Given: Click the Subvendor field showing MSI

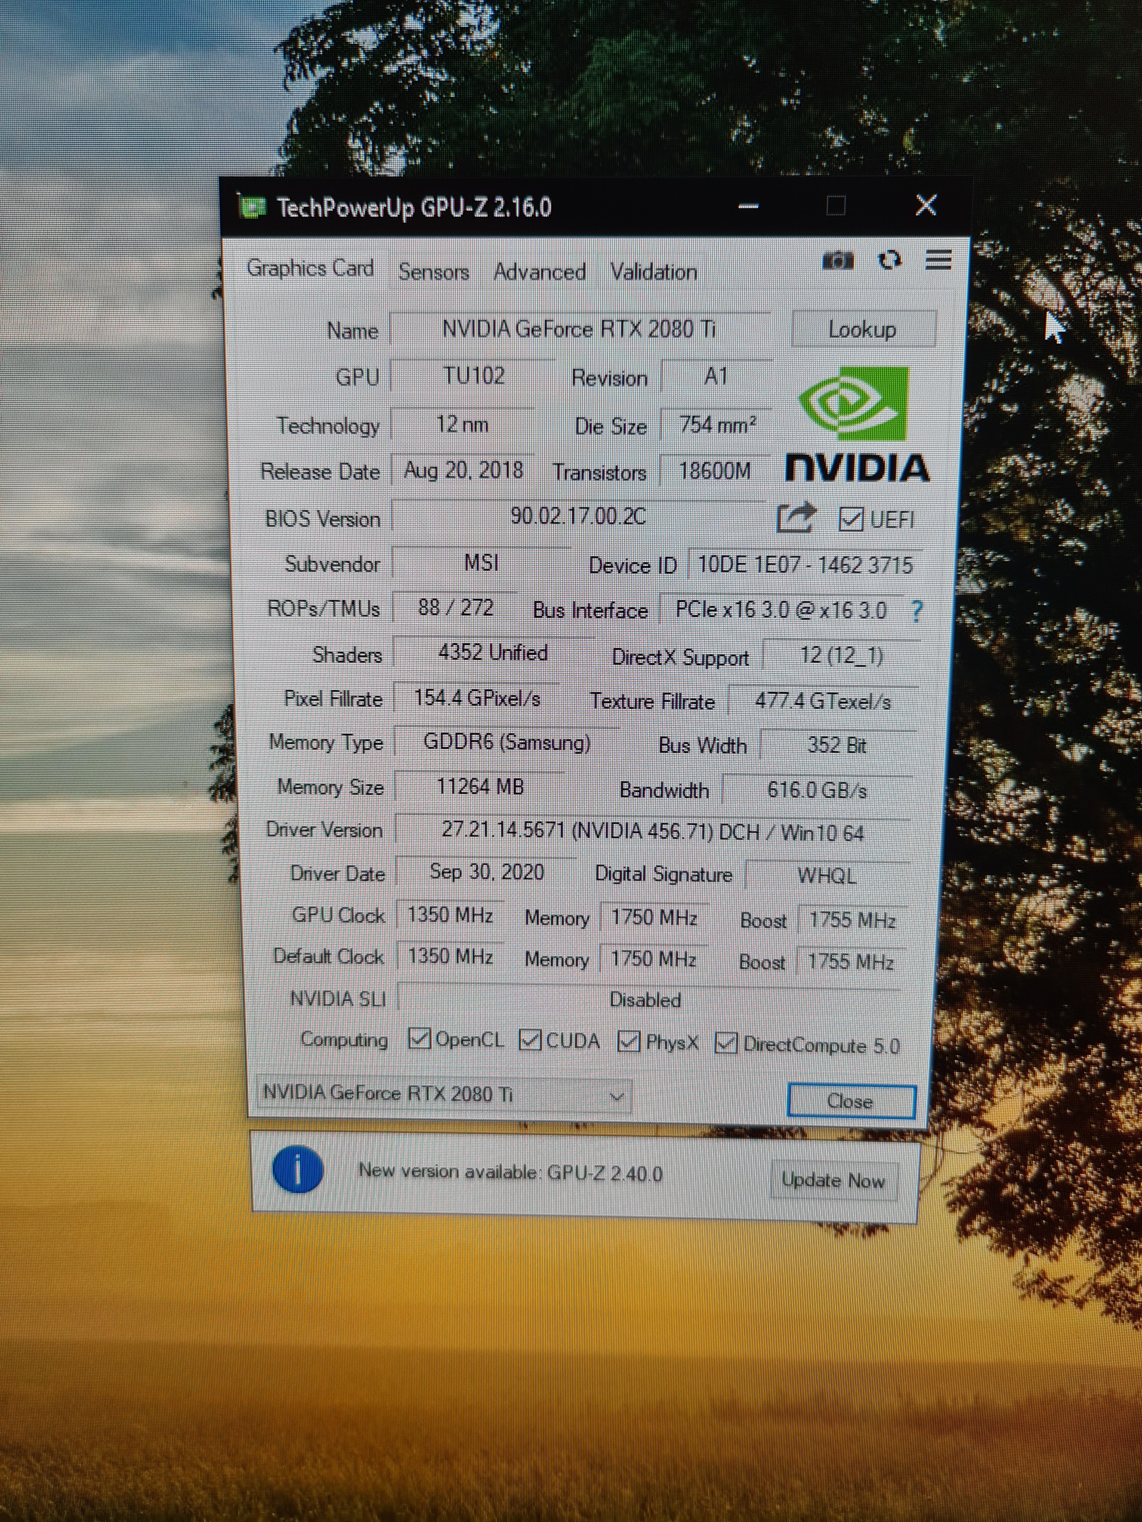Looking at the screenshot, I should [x=481, y=563].
